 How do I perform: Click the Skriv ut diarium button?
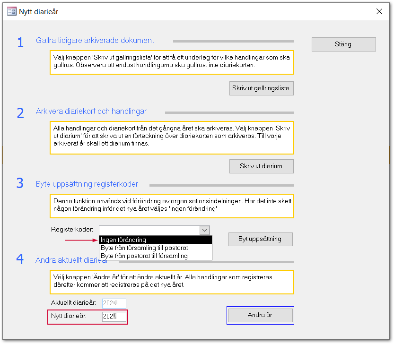pos(261,166)
